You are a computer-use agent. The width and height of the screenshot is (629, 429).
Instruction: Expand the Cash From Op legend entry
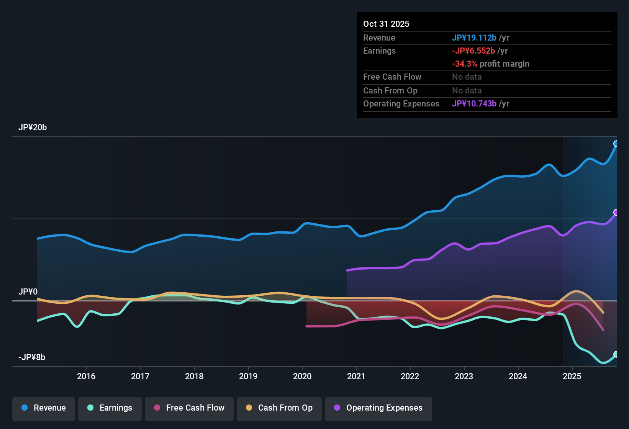(x=279, y=408)
